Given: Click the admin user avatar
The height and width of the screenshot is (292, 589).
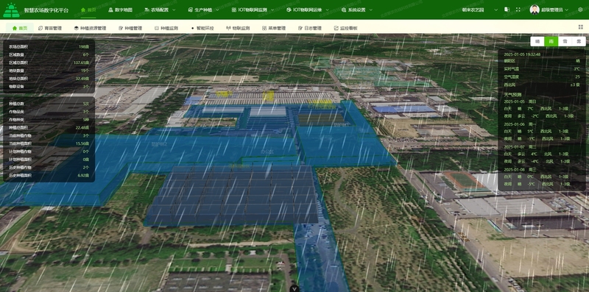Looking at the screenshot, I should (535, 10).
